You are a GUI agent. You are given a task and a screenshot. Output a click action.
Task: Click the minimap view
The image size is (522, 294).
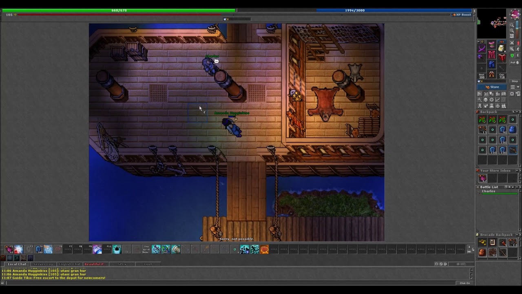(x=492, y=24)
